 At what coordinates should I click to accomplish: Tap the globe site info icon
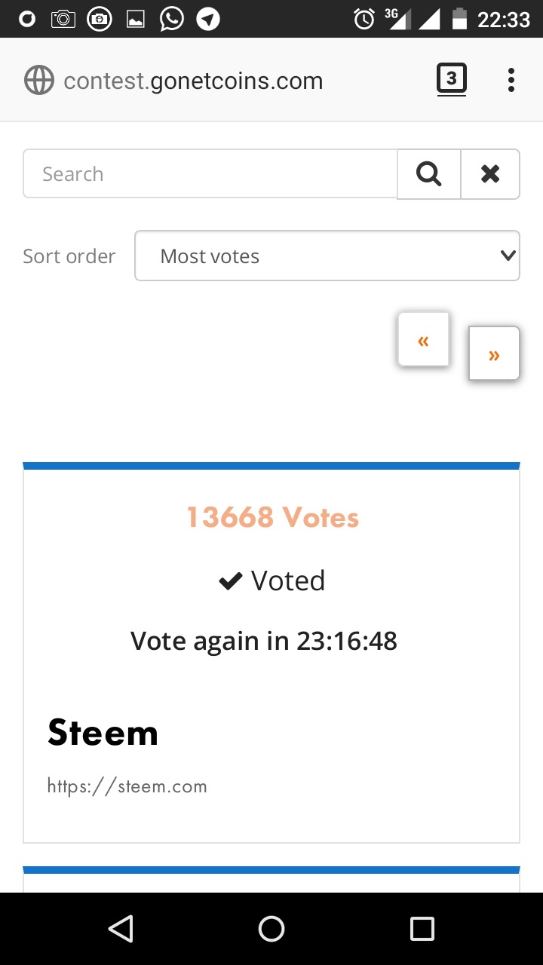coord(39,80)
